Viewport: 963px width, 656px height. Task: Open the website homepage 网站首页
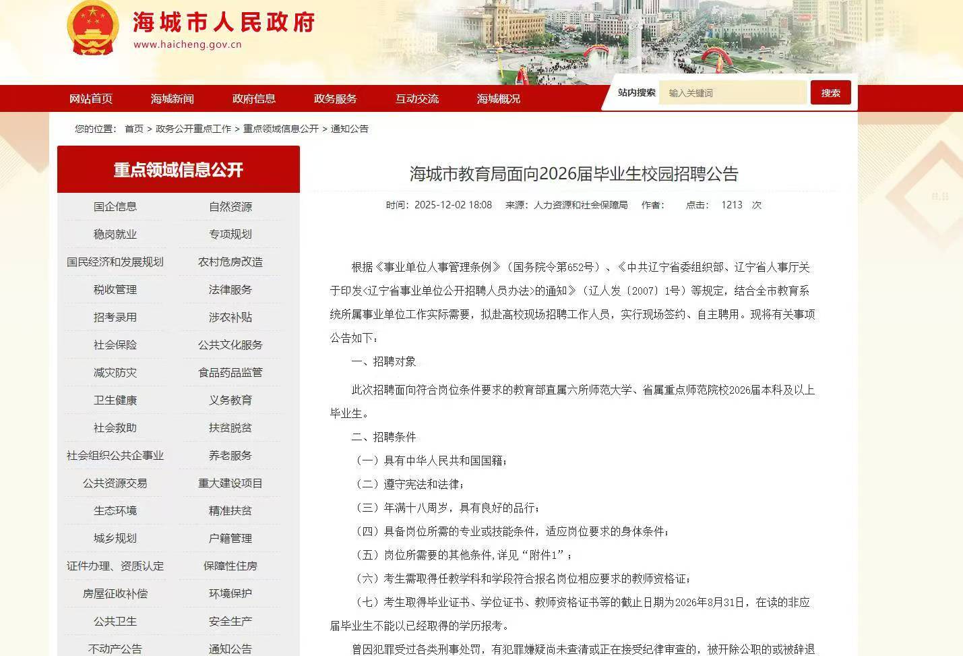[x=91, y=98]
